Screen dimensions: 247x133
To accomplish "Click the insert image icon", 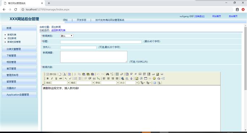I will pyautogui.click(x=137, y=78).
